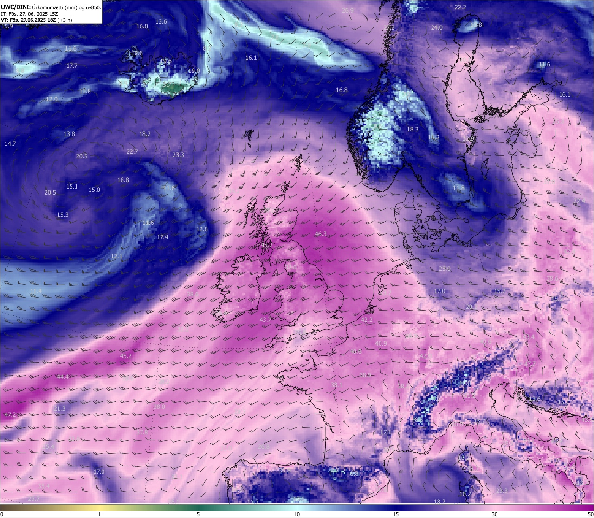Click the 38.0 value label
594x518 pixels.
[x=159, y=407]
